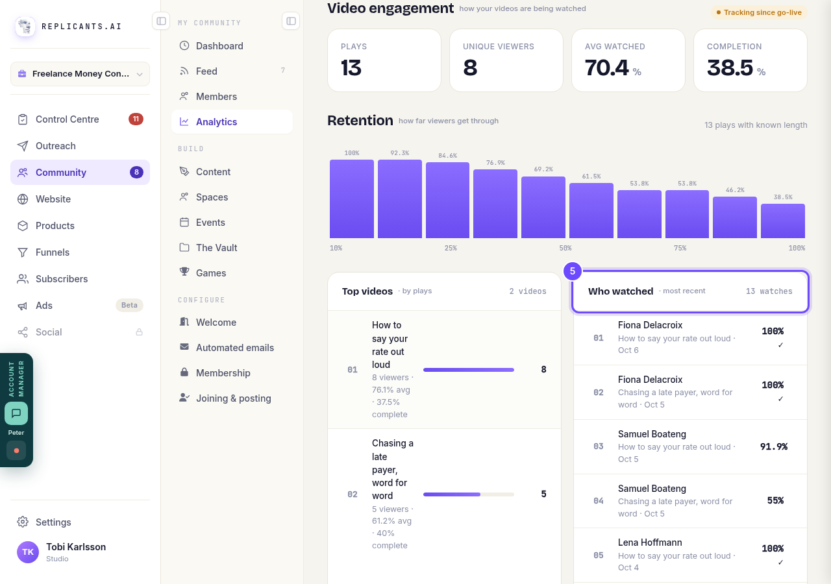The image size is (831, 584).
Task: Click the Ads megaphone icon
Action: pos(23,306)
